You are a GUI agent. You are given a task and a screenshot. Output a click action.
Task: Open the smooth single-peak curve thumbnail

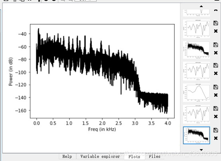197,92
